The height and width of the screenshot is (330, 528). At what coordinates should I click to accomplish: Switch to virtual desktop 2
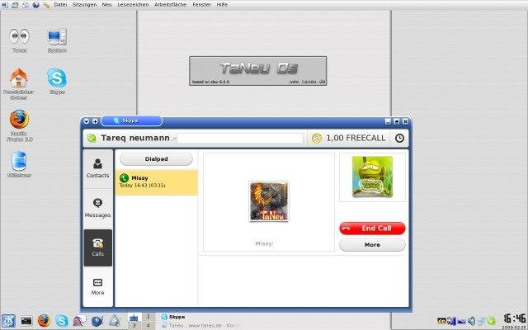[x=148, y=317]
